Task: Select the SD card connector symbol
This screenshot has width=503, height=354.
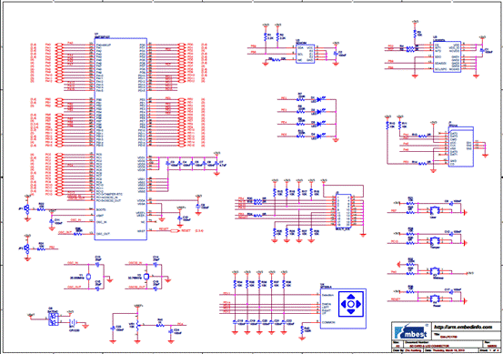Action: tap(460, 147)
